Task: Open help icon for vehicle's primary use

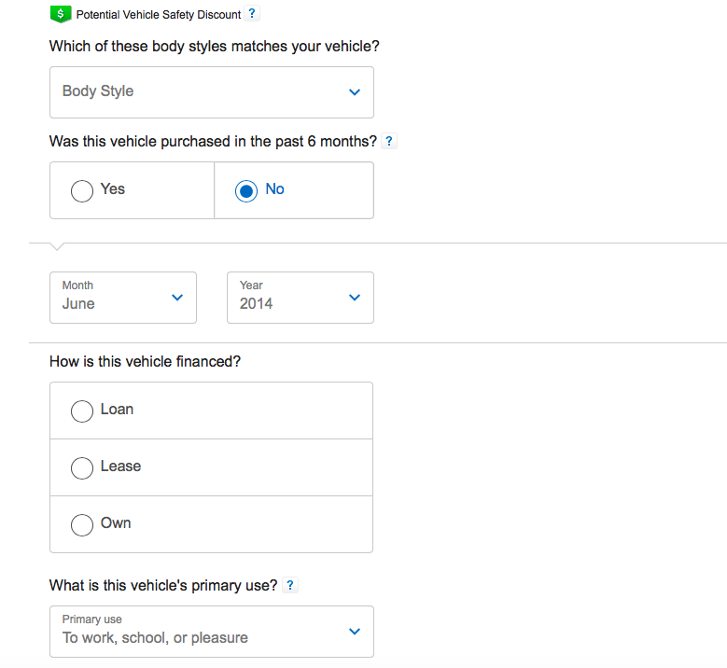Action: pos(290,586)
